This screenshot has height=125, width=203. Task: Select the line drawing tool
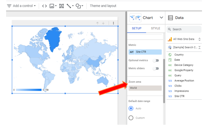coord(69,6)
